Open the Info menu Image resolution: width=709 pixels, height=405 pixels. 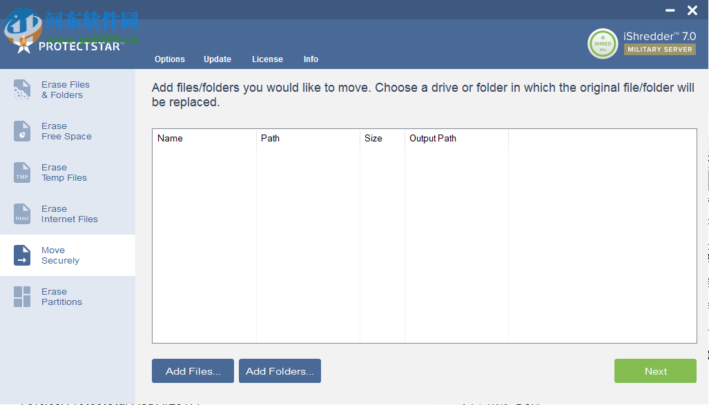(311, 59)
